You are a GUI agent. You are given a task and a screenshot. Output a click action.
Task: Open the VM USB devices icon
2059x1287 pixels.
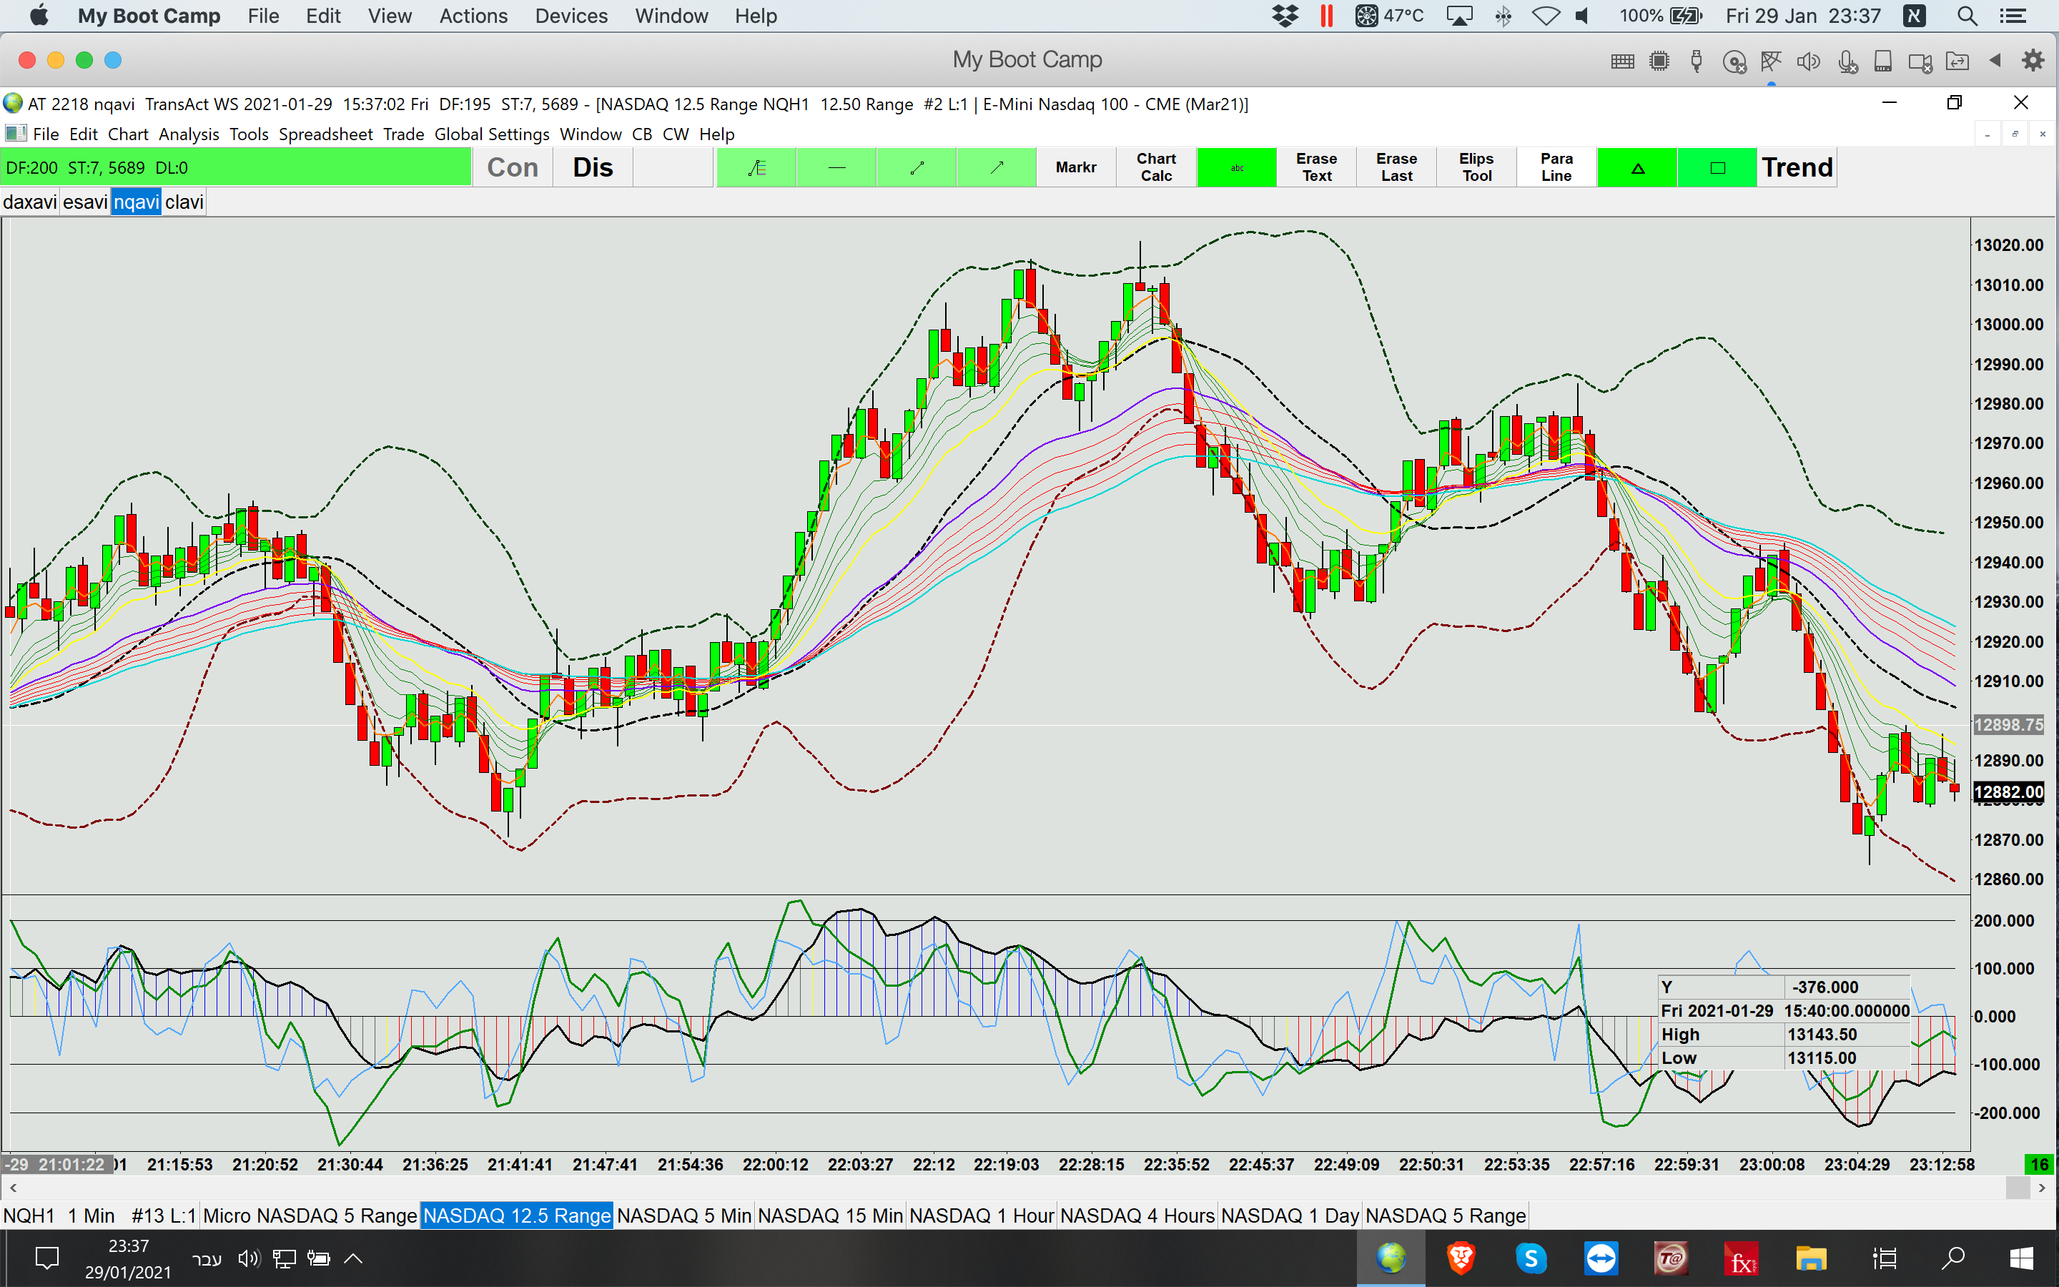pos(1696,61)
